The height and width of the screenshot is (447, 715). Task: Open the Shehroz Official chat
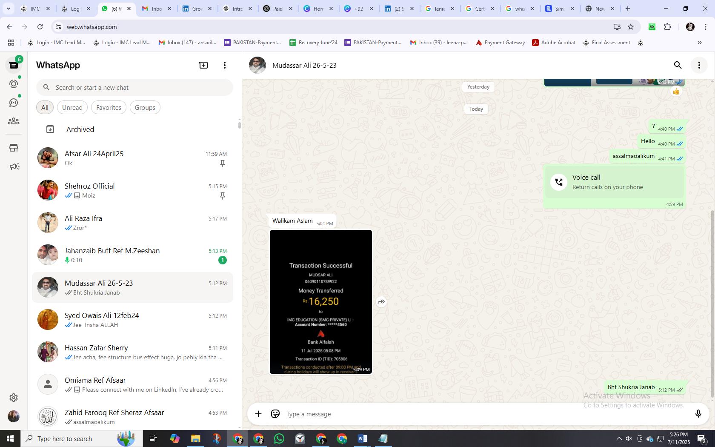pyautogui.click(x=132, y=190)
